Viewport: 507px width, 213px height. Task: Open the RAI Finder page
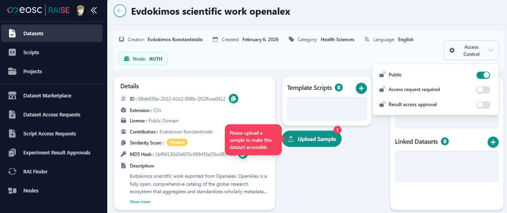35,172
